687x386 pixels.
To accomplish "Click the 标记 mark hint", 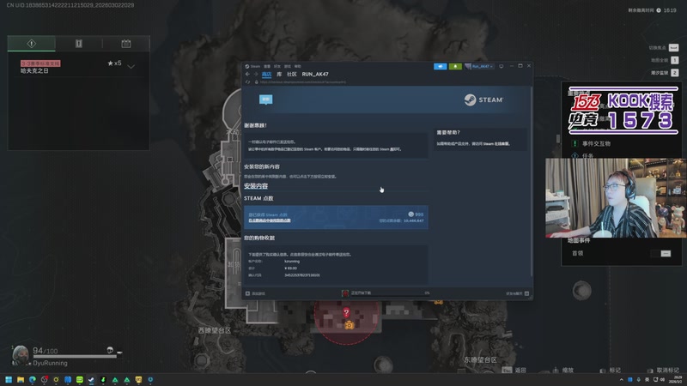I will point(611,371).
